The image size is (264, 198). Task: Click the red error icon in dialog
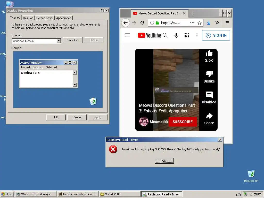pos(113,149)
